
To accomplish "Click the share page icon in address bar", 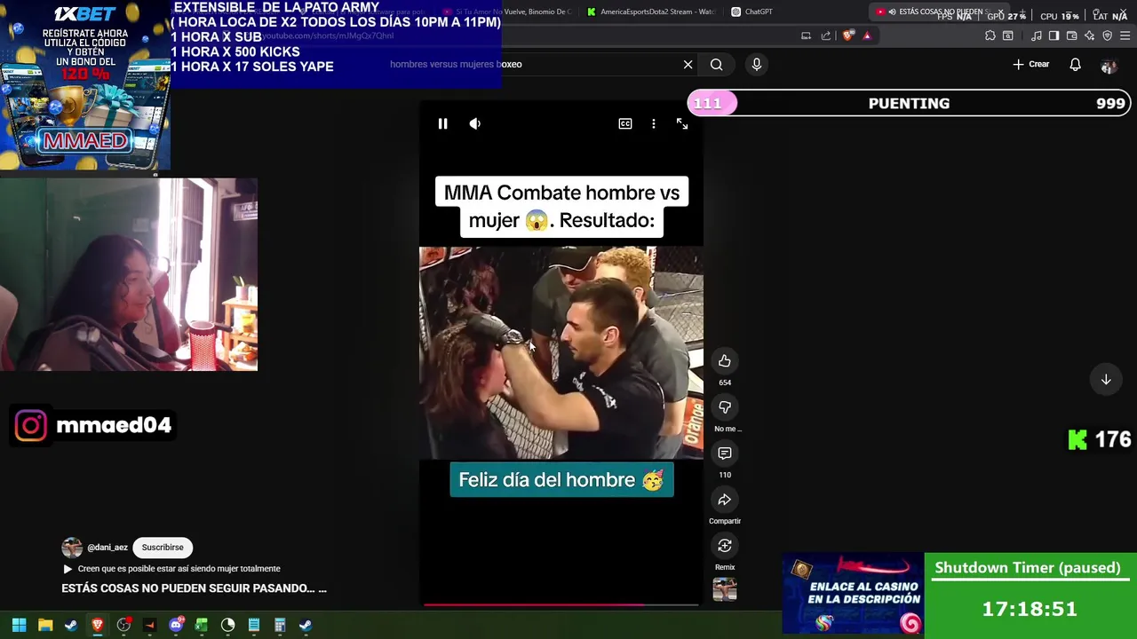I will pyautogui.click(x=826, y=36).
